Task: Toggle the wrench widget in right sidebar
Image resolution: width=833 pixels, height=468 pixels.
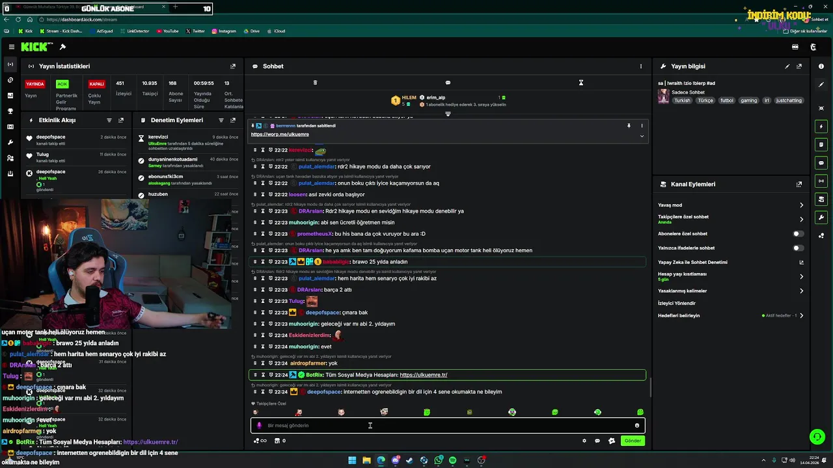Action: (821, 217)
